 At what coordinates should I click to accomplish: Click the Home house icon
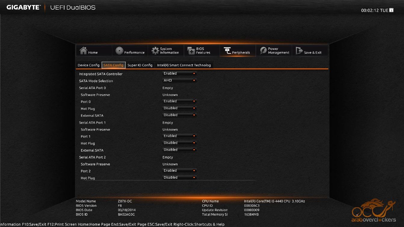pos(83,51)
